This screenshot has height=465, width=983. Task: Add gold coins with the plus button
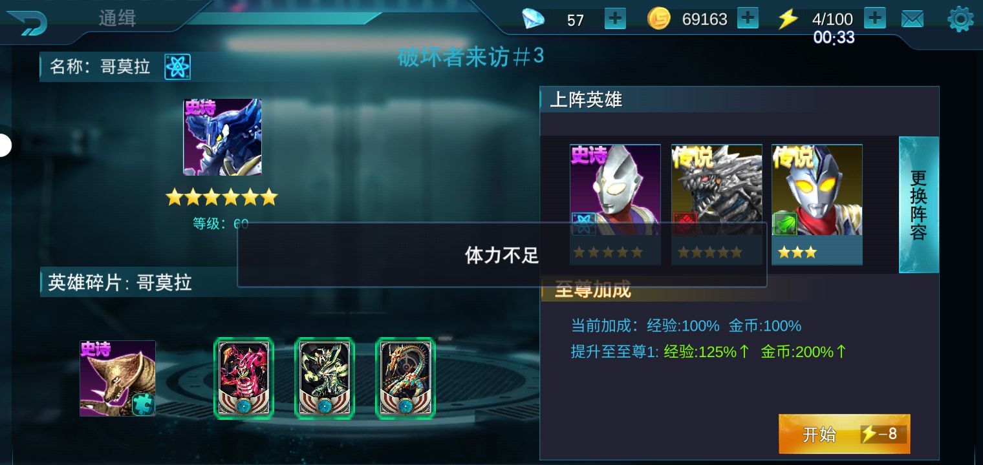[x=748, y=19]
